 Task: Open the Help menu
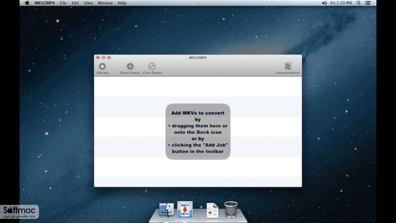click(x=122, y=3)
